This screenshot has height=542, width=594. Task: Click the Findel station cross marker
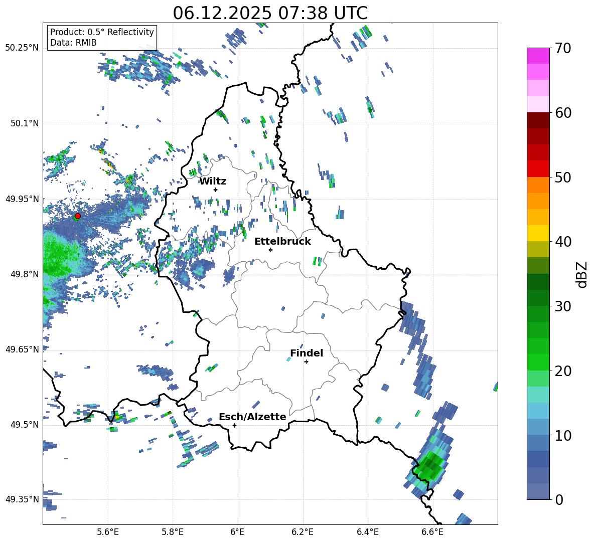(x=306, y=362)
